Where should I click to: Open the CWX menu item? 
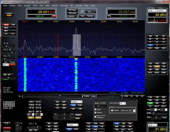[41, 6]
